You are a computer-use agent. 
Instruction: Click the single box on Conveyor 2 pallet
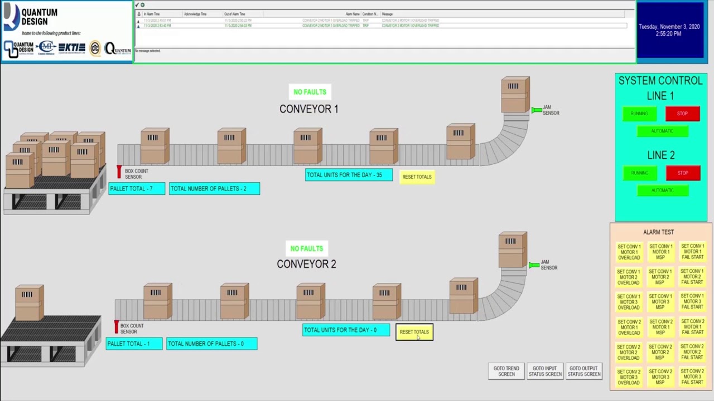click(x=30, y=303)
